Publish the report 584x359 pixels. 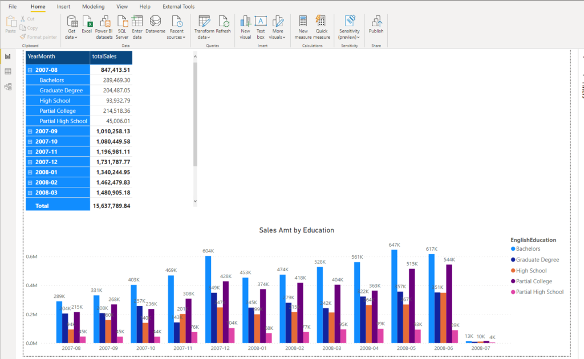point(376,25)
